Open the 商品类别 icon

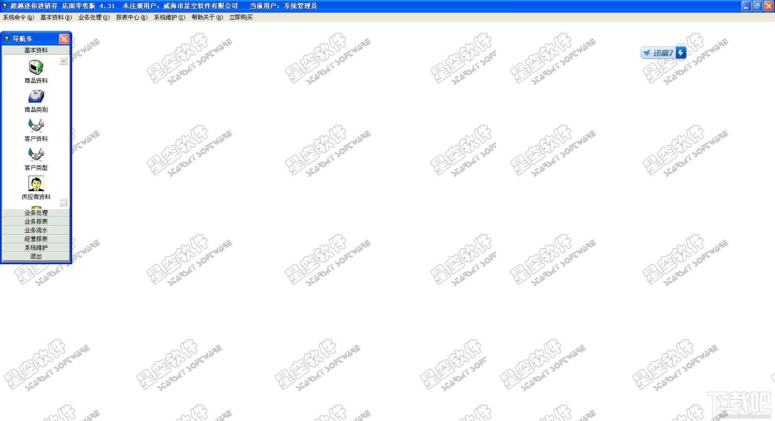tap(36, 96)
